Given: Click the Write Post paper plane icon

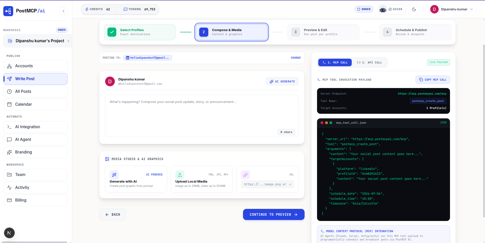Looking at the screenshot, I should tap(9, 79).
